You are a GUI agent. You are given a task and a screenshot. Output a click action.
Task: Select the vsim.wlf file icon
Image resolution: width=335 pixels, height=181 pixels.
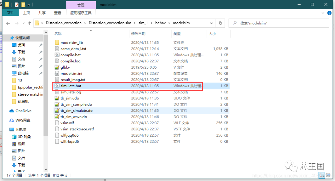click(57, 123)
